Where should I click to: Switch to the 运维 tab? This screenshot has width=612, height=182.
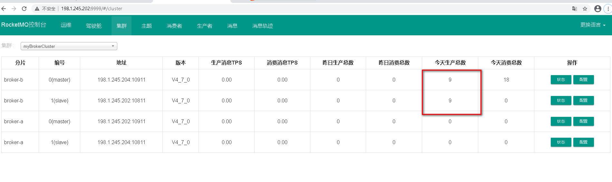point(66,25)
